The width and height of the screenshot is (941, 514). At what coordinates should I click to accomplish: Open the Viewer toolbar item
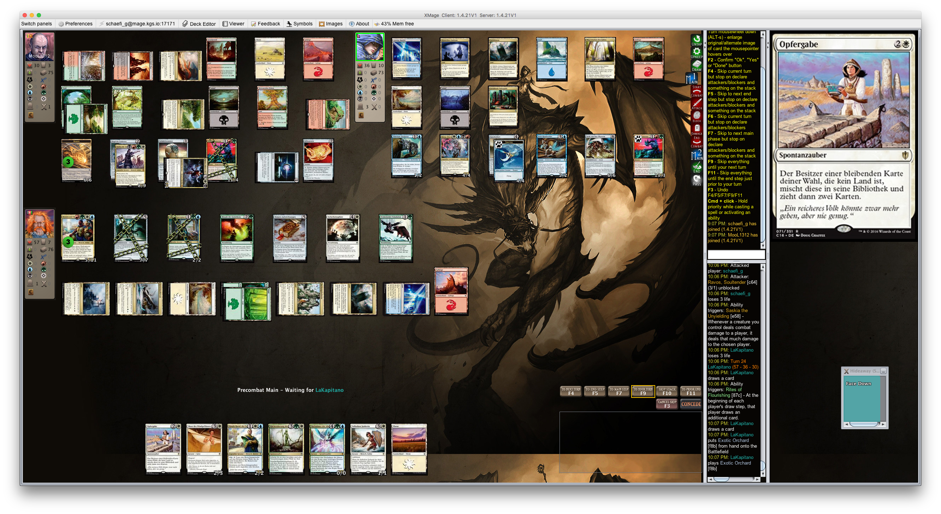pos(233,24)
